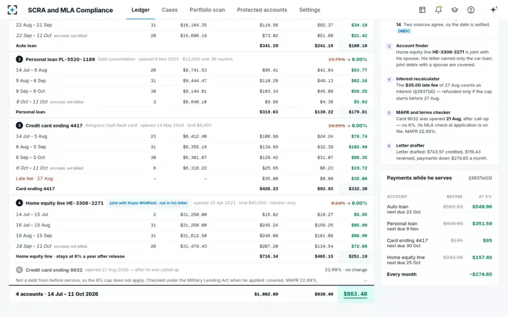This screenshot has height=317, width=508.
Task: Click the $939.49 total at cap
Action: pyautogui.click(x=324, y=294)
